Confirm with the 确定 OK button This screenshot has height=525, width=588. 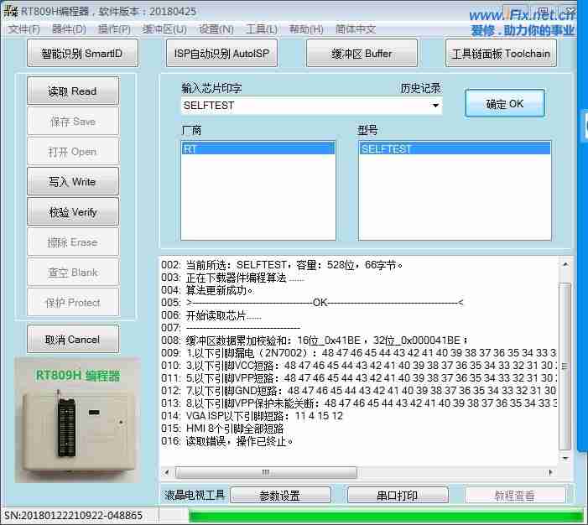[505, 103]
